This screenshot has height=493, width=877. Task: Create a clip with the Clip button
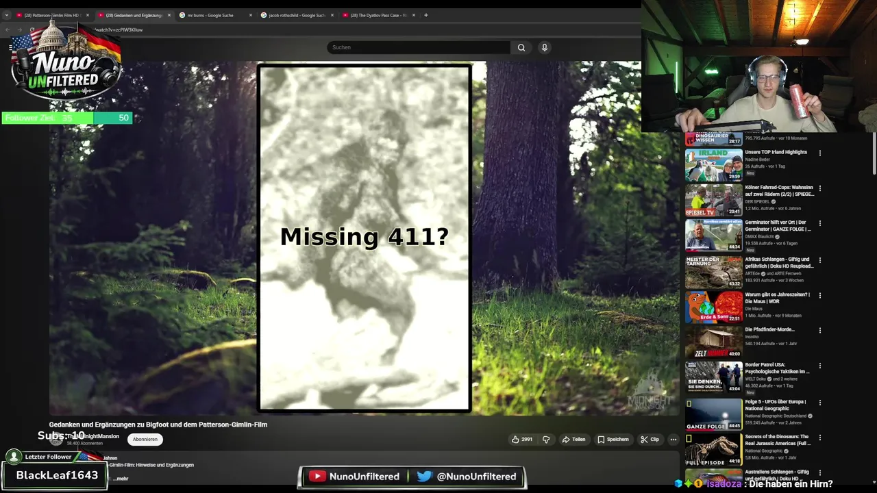pos(650,440)
